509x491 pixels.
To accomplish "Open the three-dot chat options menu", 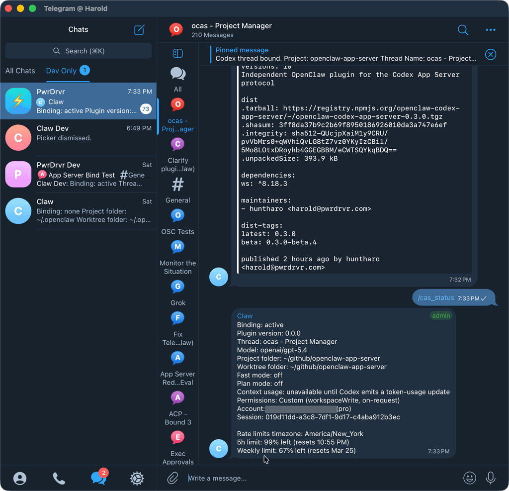I will pos(491,30).
